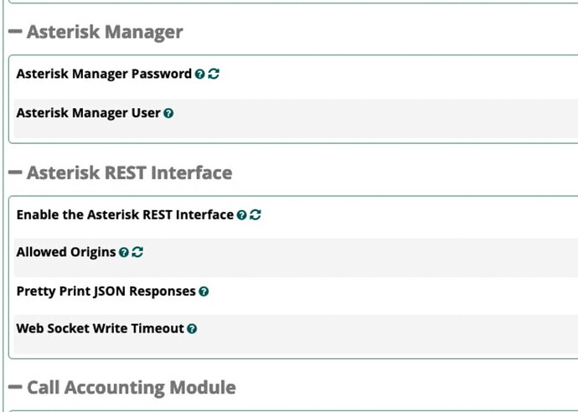Open help for Asterisk Manager Password
The image size is (578, 412).
pos(200,74)
